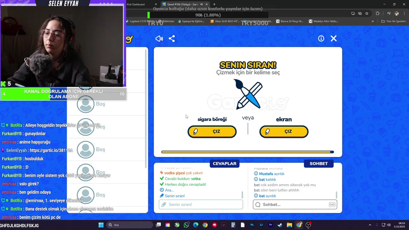
Task: Open Chrome media control icon
Action: tap(389, 13)
